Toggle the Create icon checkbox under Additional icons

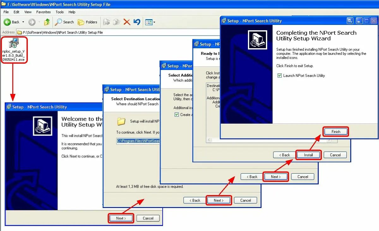pos(177,115)
